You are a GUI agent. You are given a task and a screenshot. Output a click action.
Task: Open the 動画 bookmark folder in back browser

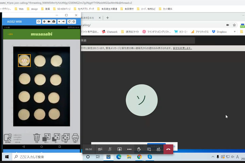[46, 9]
